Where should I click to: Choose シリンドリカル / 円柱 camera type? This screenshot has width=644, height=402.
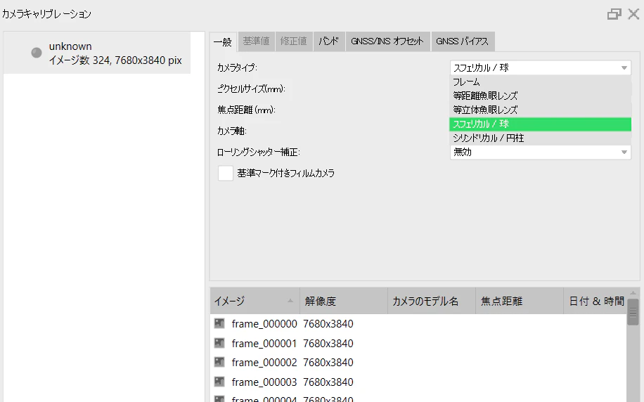(x=540, y=138)
